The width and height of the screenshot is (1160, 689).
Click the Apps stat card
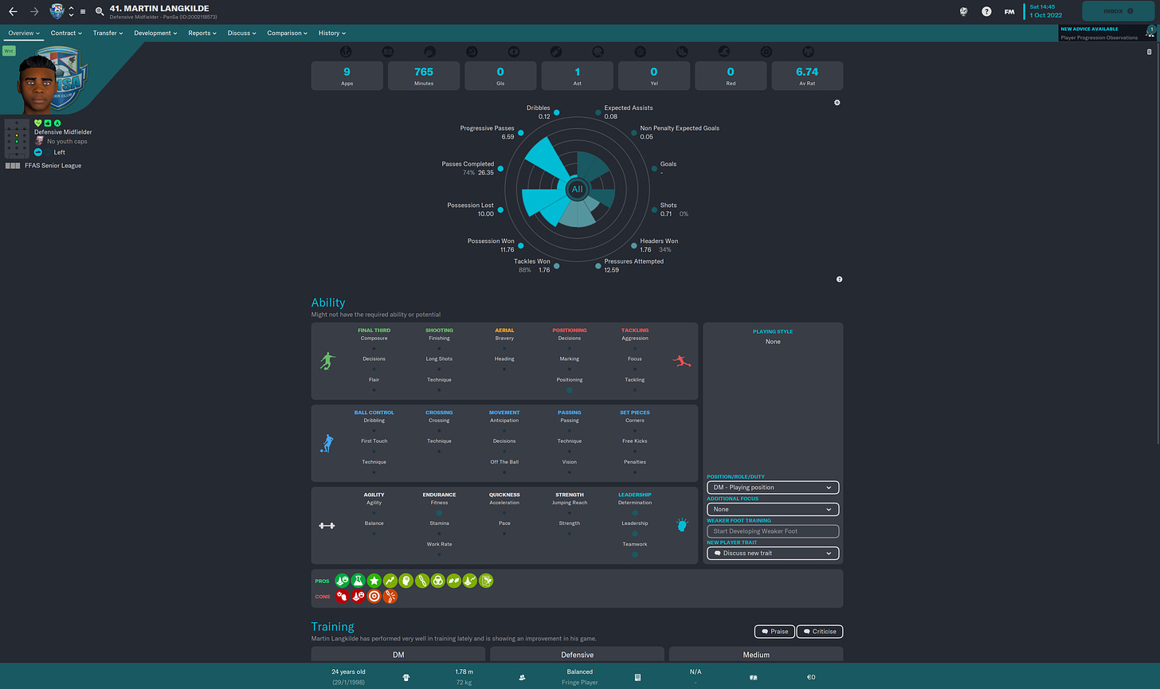(x=347, y=76)
